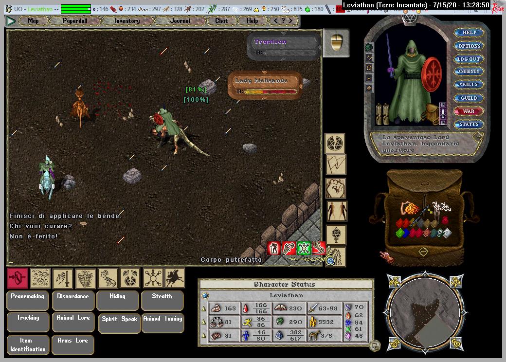Toggle WAR mode on the paperdoll
The width and height of the screenshot is (506, 362).
[x=468, y=111]
